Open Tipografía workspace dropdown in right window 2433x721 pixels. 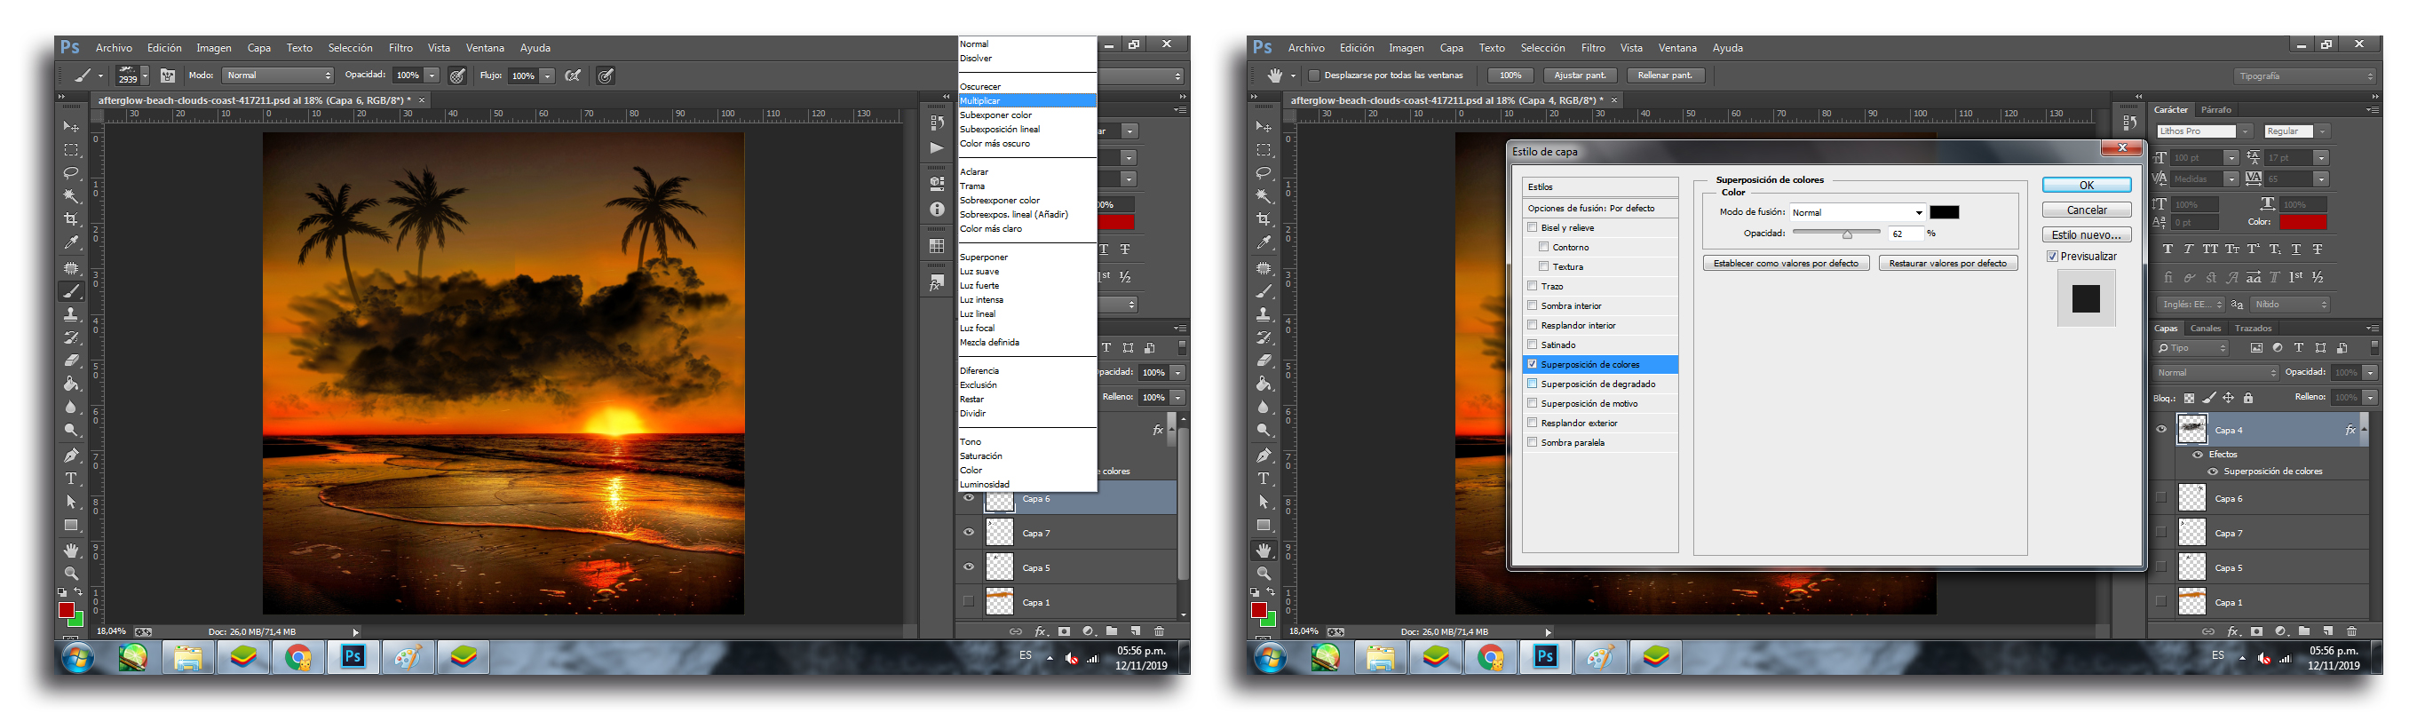point(2303,75)
